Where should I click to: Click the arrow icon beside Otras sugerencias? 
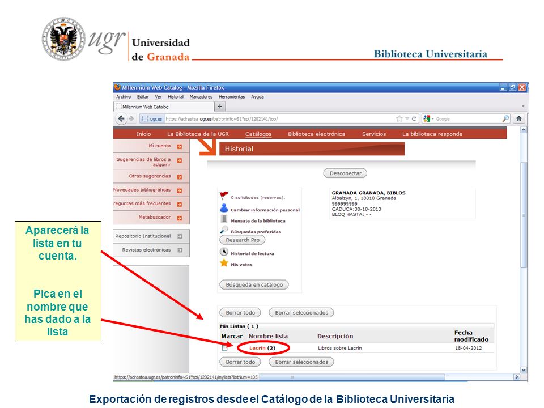coord(180,177)
